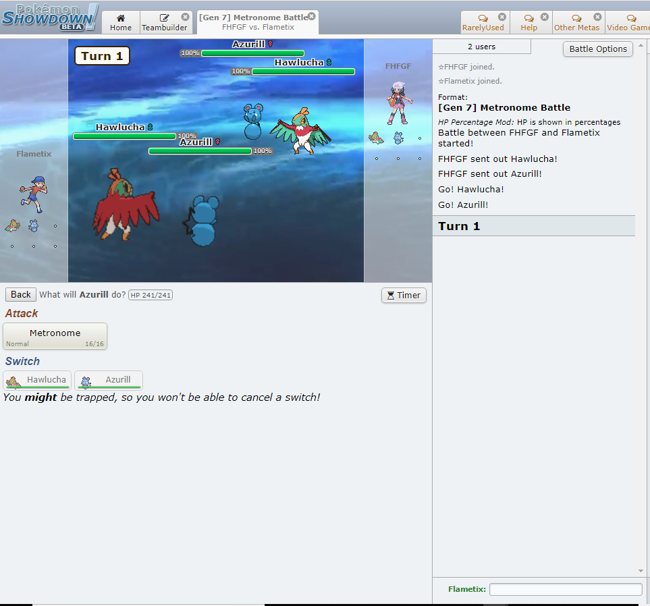
Task: Click the Turn 1 header in battle log
Action: (534, 226)
